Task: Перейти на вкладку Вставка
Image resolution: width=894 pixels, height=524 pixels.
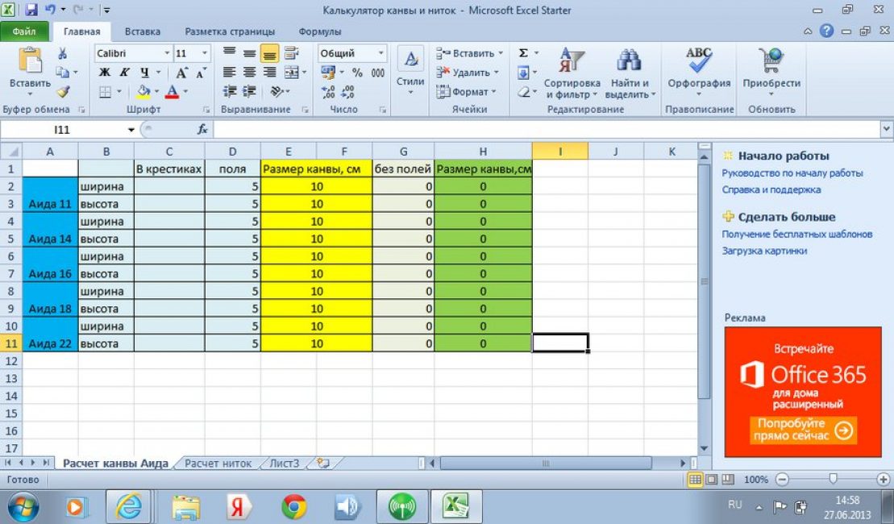Action: pyautogui.click(x=143, y=30)
